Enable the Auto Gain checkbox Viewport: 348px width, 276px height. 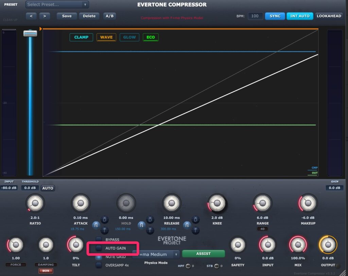pyautogui.click(x=99, y=248)
